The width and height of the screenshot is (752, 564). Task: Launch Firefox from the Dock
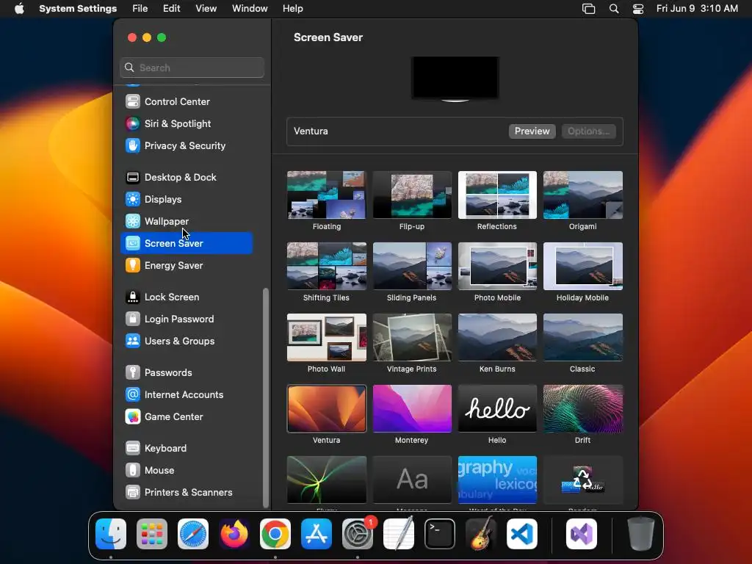[x=234, y=534]
